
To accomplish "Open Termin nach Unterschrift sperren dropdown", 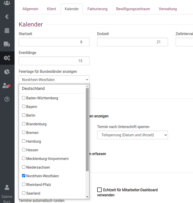I will click(x=132, y=135).
